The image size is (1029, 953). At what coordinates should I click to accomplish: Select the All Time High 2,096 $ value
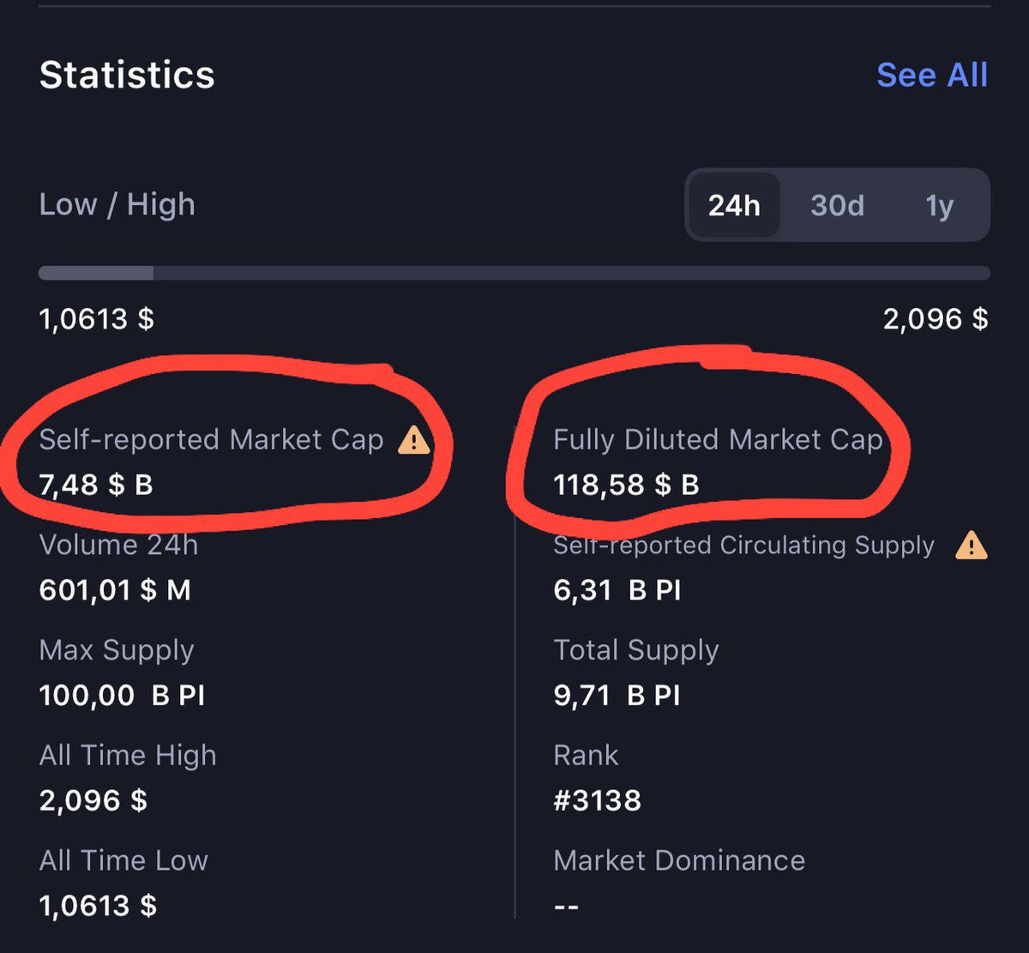93,800
